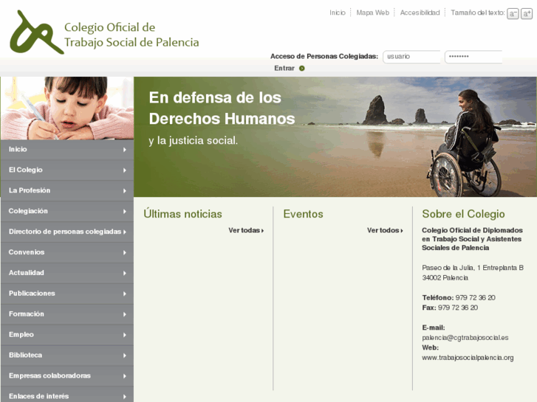537x402 pixels.
Task: Go to Empresas colaboradoras
Action: 67,375
